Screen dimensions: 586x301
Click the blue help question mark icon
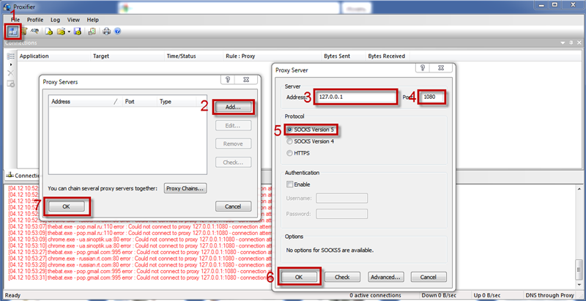click(117, 31)
